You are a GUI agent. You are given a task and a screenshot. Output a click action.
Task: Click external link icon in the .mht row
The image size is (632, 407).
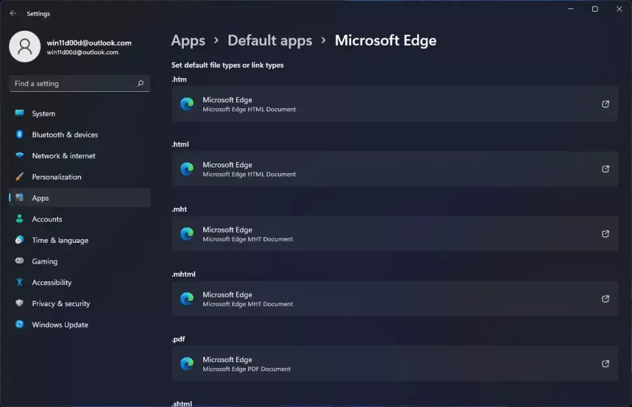click(605, 234)
